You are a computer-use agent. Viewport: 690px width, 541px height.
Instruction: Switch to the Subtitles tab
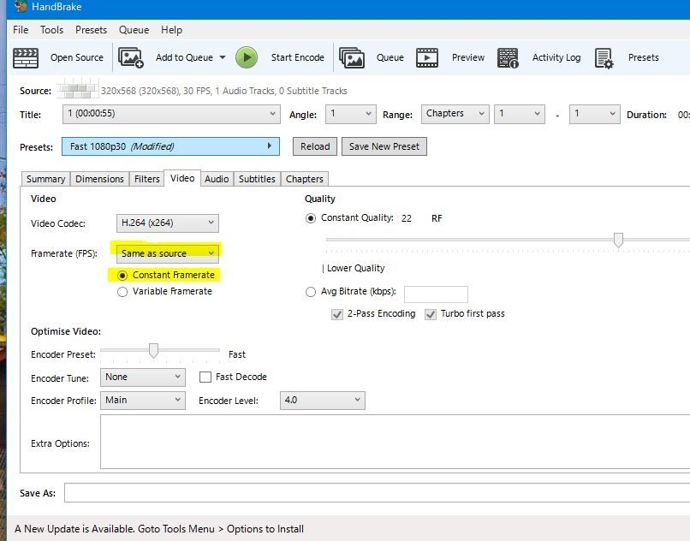pos(257,179)
